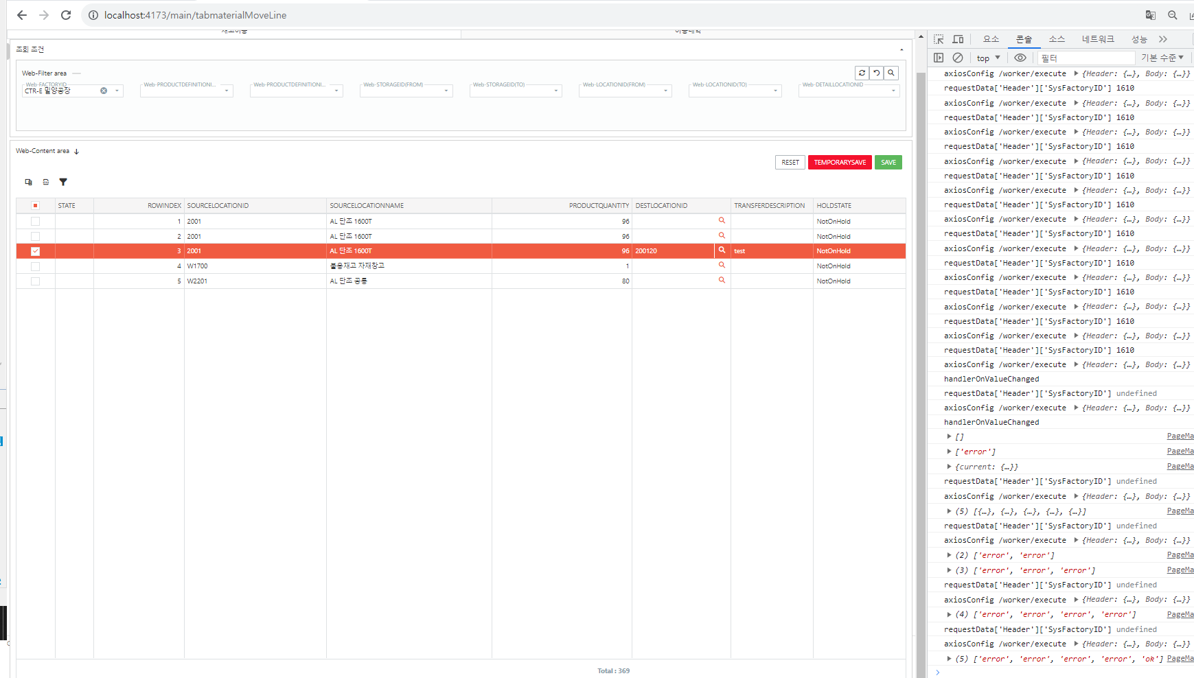Viewport: 1194px width, 678px height.
Task: Click the red TEMPORARYSAVE button
Action: coord(840,163)
